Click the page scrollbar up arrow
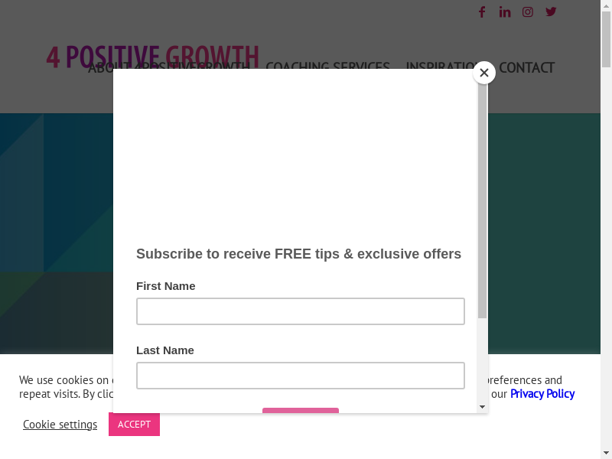 pos(606,5)
